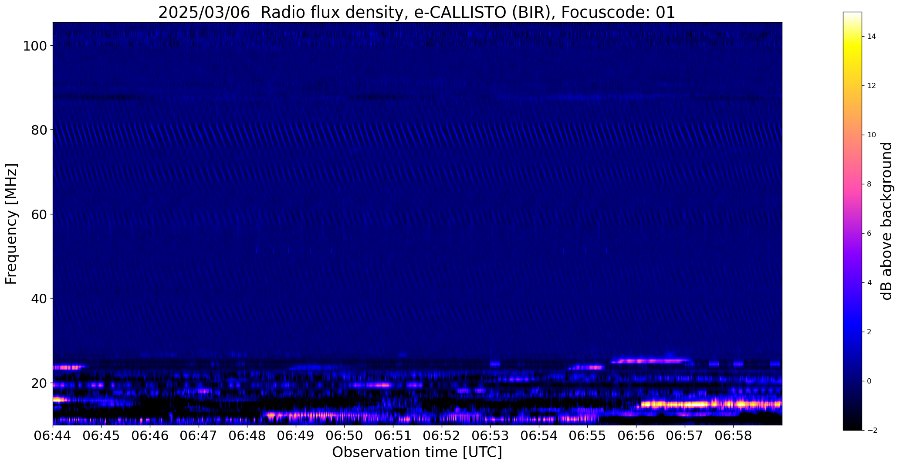This screenshot has width=900, height=465.
Task: Click the 06:49 time tick label
Action: 296,436
